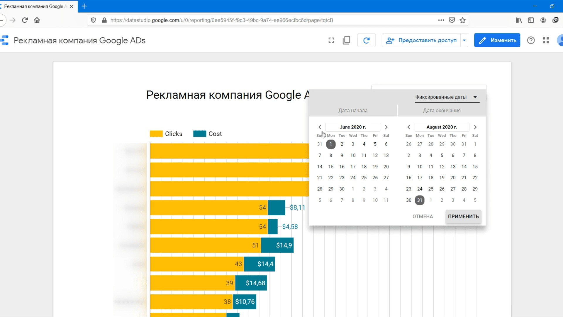563x317 pixels.
Task: Copy the report using the copy icon
Action: click(x=346, y=40)
